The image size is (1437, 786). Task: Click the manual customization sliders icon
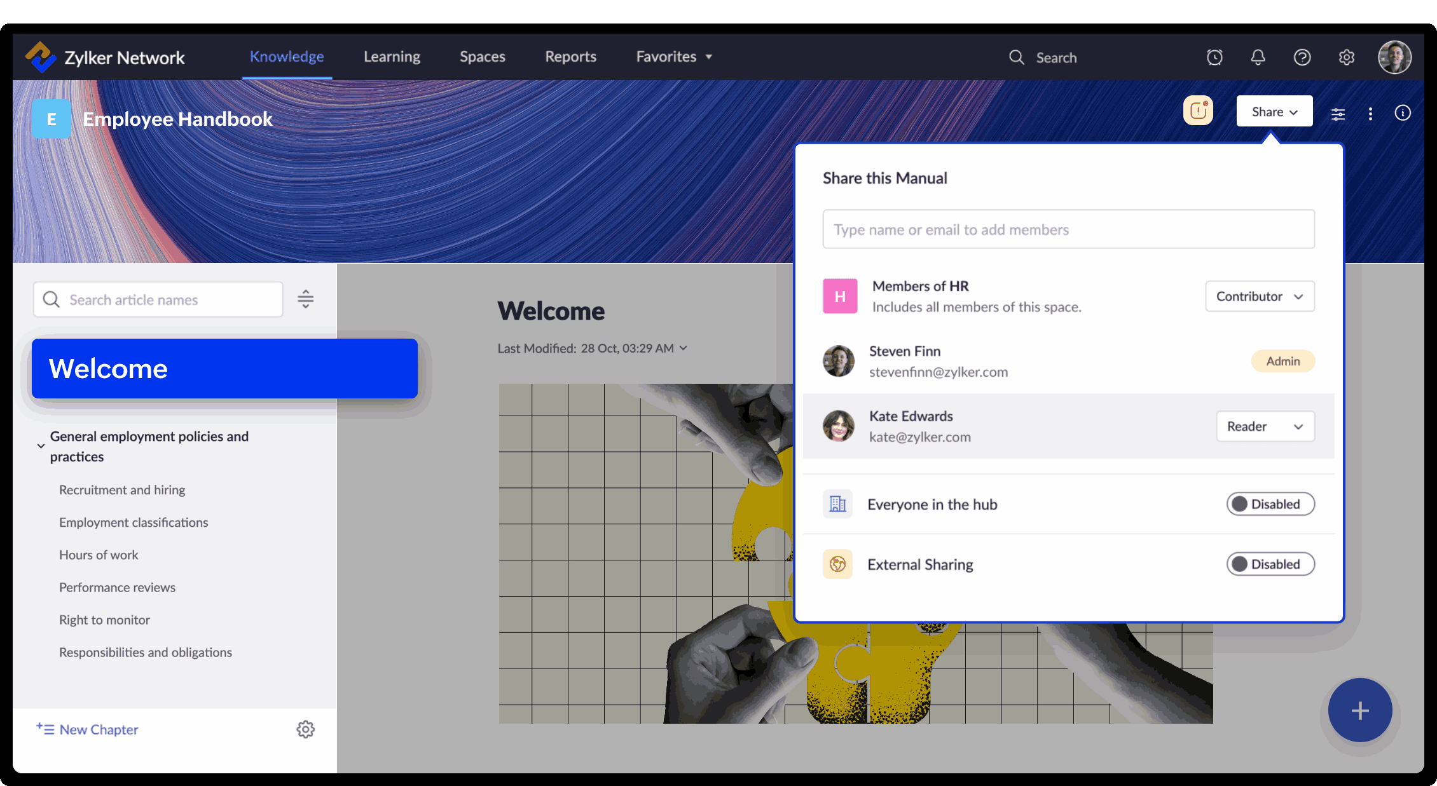[x=1338, y=113]
